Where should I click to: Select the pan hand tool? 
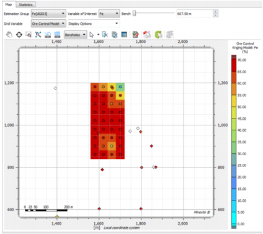click(x=9, y=35)
